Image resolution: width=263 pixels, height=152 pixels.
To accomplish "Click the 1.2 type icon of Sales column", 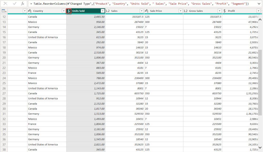I will pyautogui.click(x=108, y=11).
